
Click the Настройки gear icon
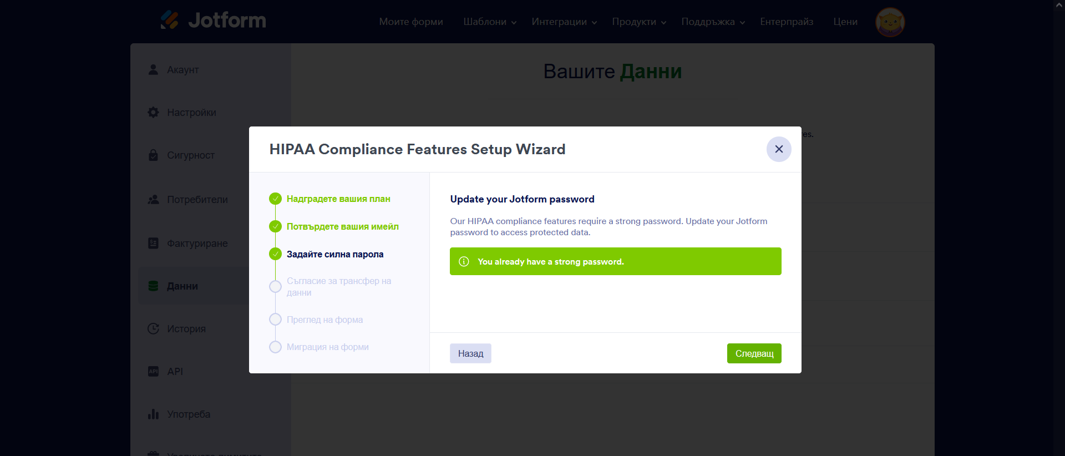tap(153, 112)
